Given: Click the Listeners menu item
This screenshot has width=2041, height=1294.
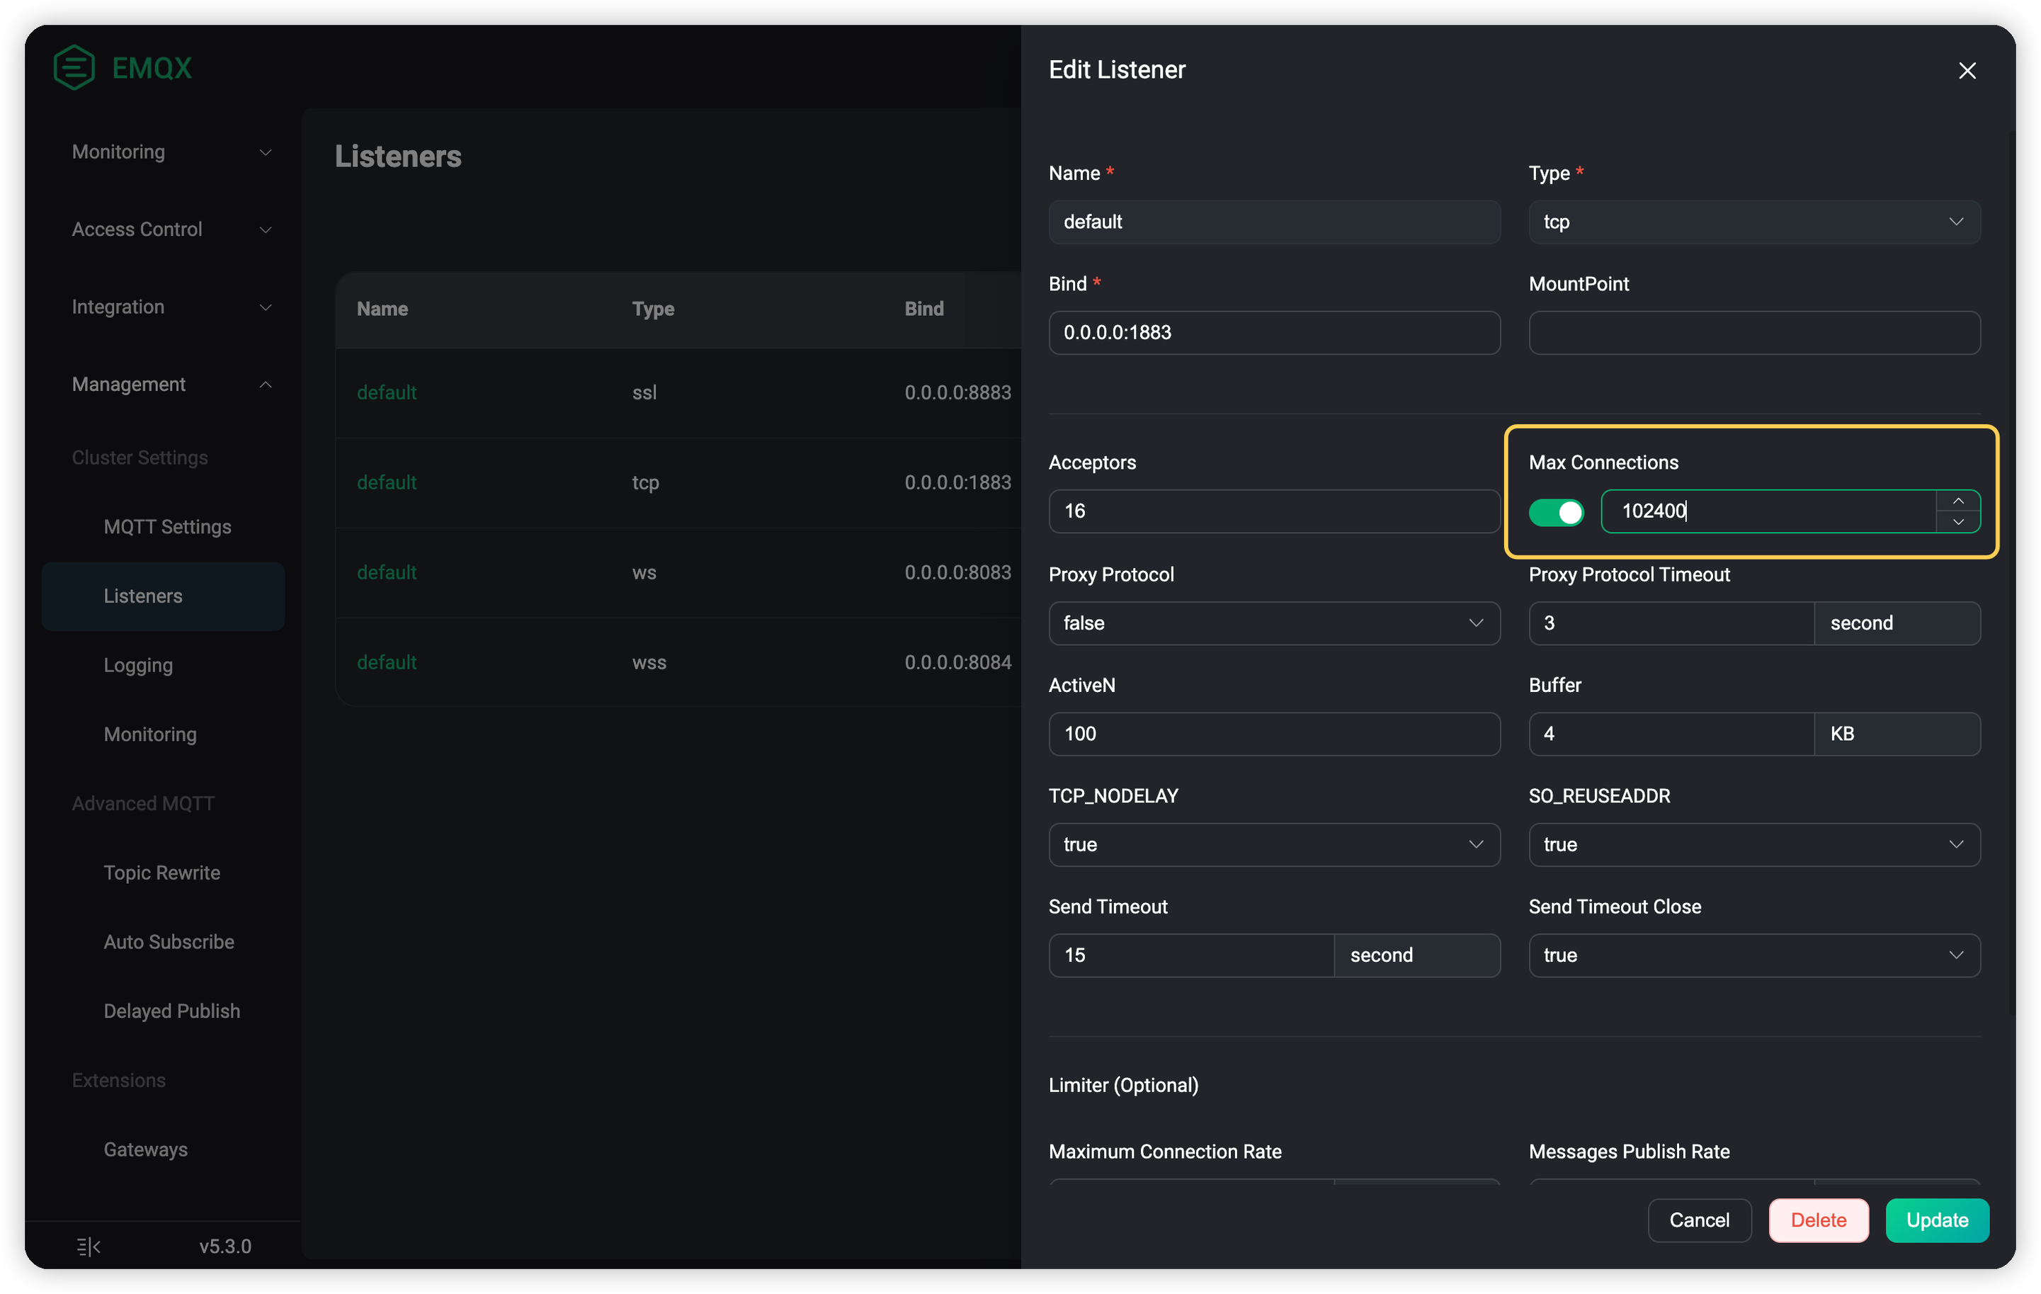Looking at the screenshot, I should (143, 595).
